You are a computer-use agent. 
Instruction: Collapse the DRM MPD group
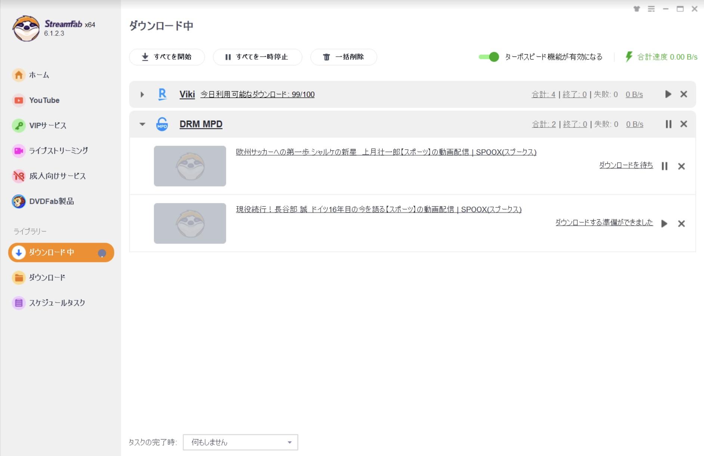click(x=142, y=124)
